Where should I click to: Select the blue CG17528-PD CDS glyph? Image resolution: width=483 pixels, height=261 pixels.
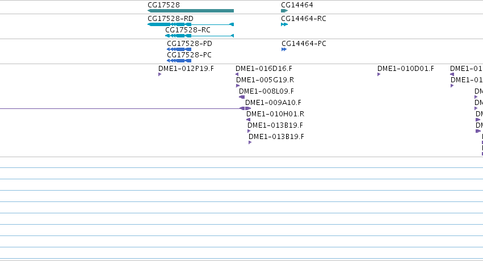(x=179, y=49)
